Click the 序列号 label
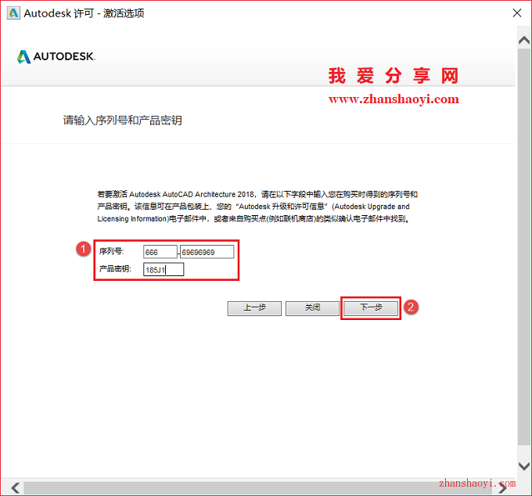Screen dimensions: 532x496 pyautogui.click(x=111, y=251)
